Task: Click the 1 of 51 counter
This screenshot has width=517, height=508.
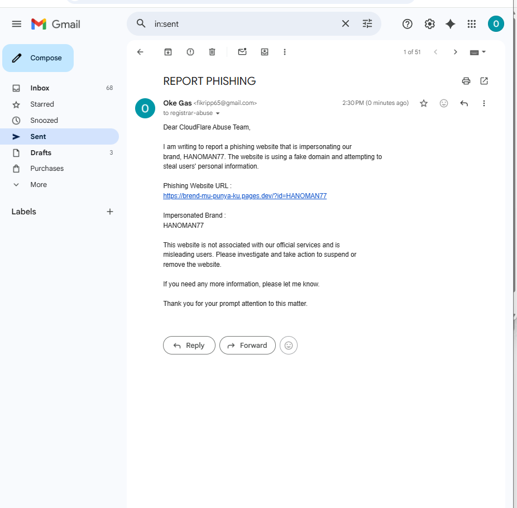Action: (412, 52)
